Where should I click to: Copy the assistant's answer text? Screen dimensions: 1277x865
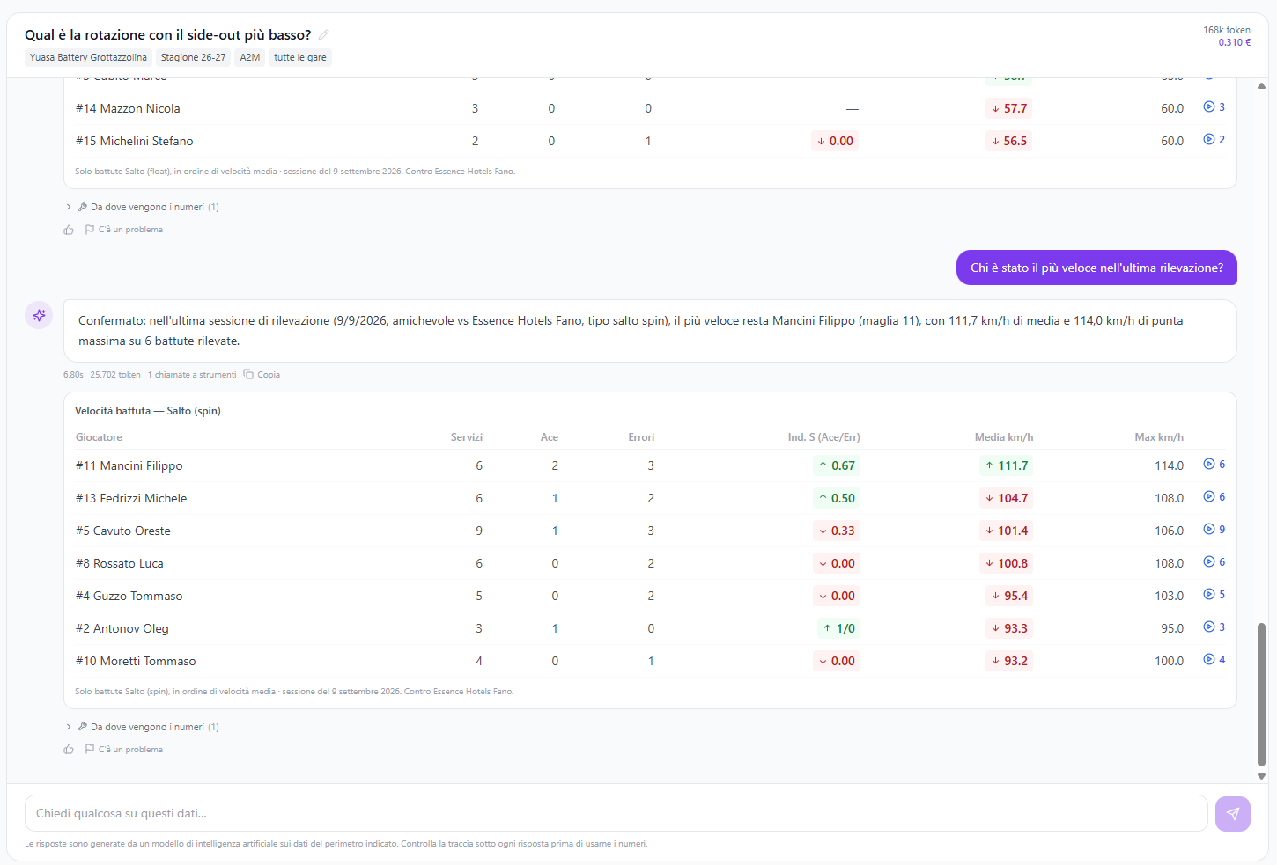coord(262,375)
